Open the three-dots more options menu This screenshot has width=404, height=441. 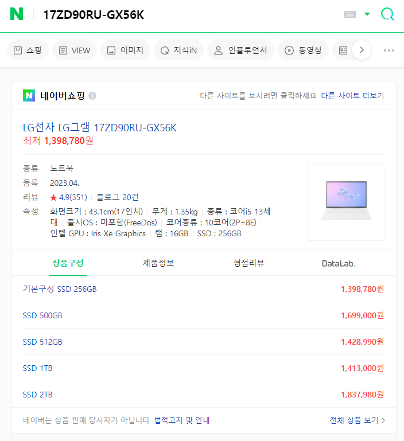(389, 50)
